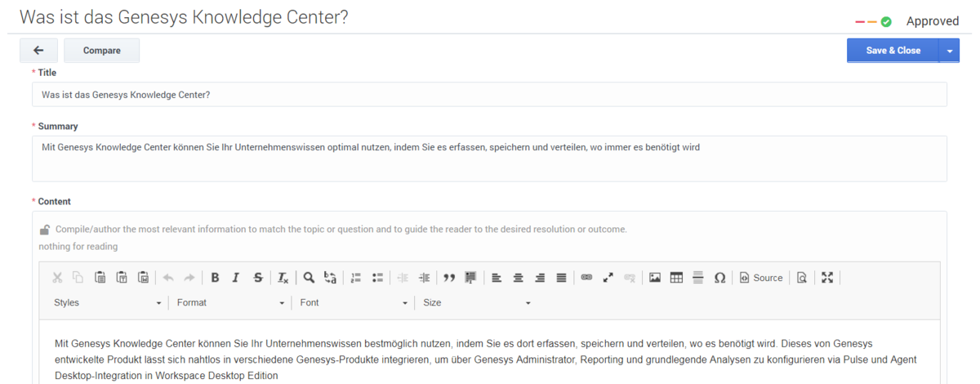Click the Undo arrow icon
The image size is (980, 384).
(168, 278)
